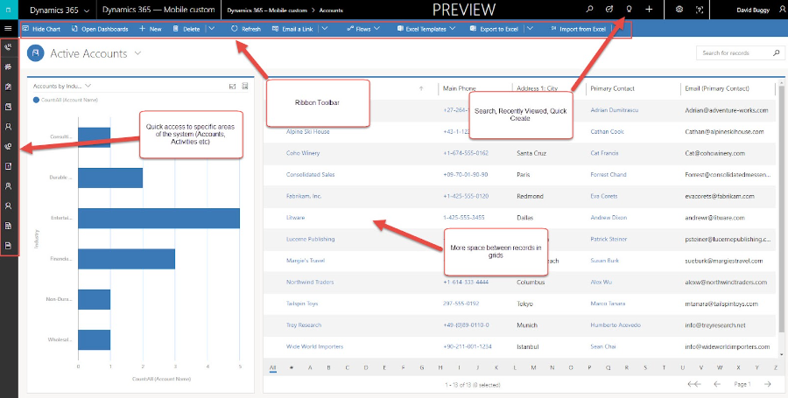Call Litware phone 1-425-555-3455

click(x=464, y=218)
